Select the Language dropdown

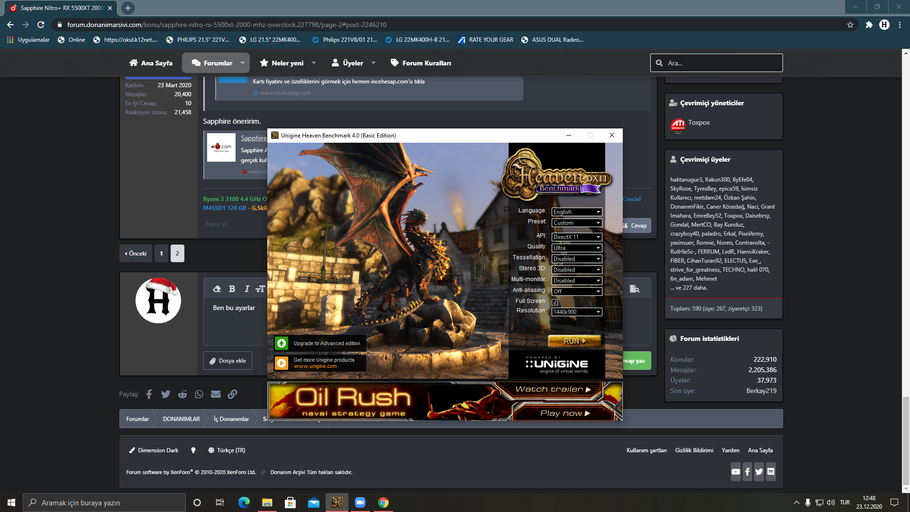pos(575,211)
